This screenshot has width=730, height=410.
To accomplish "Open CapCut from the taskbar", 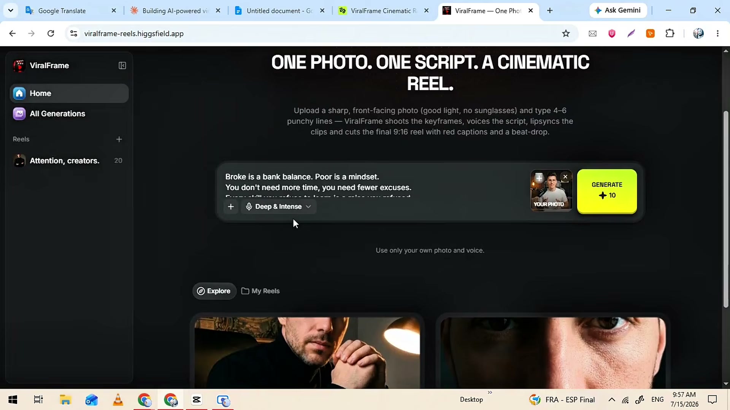I will click(197, 400).
